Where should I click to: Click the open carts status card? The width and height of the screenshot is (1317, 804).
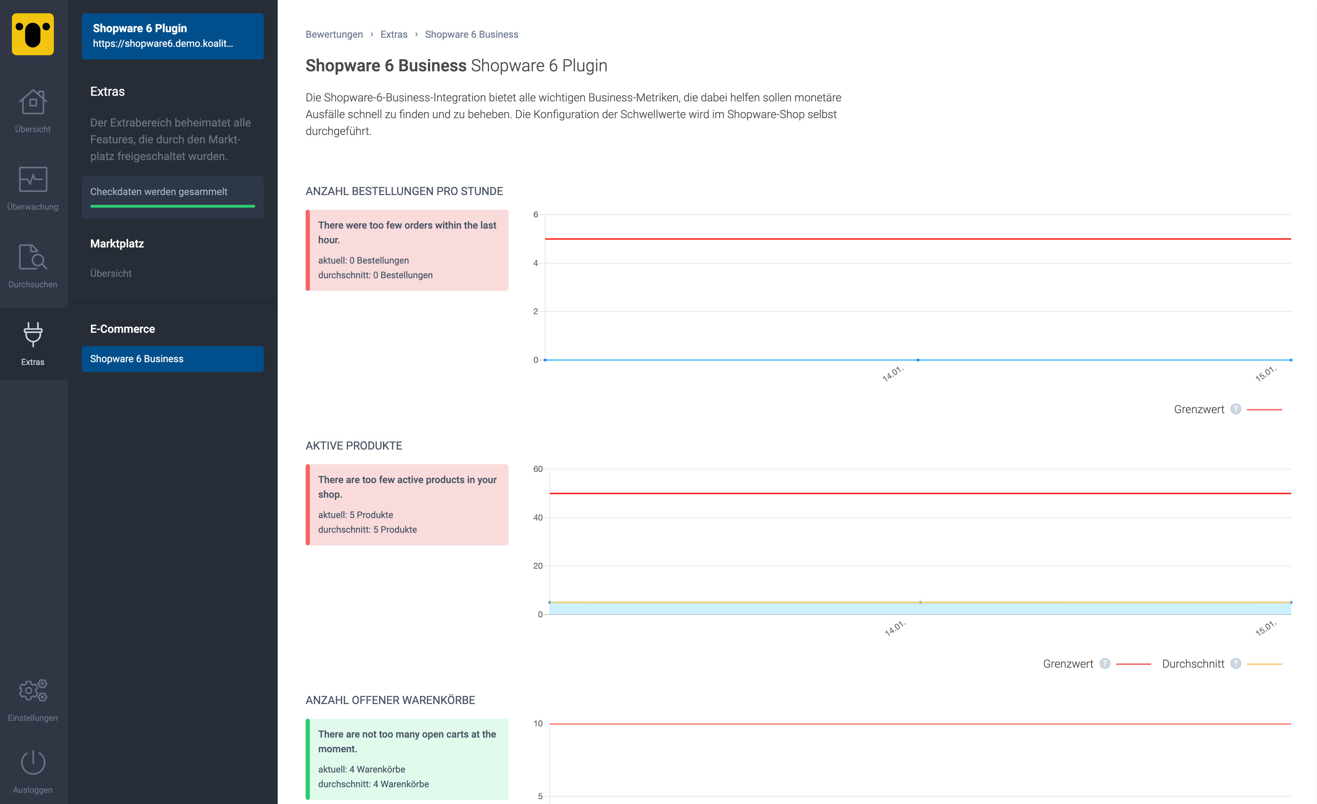407,759
